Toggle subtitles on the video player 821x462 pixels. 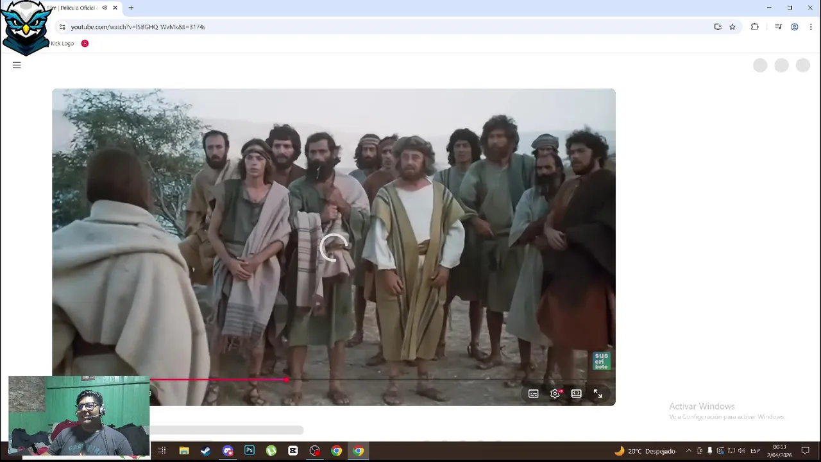click(x=533, y=393)
